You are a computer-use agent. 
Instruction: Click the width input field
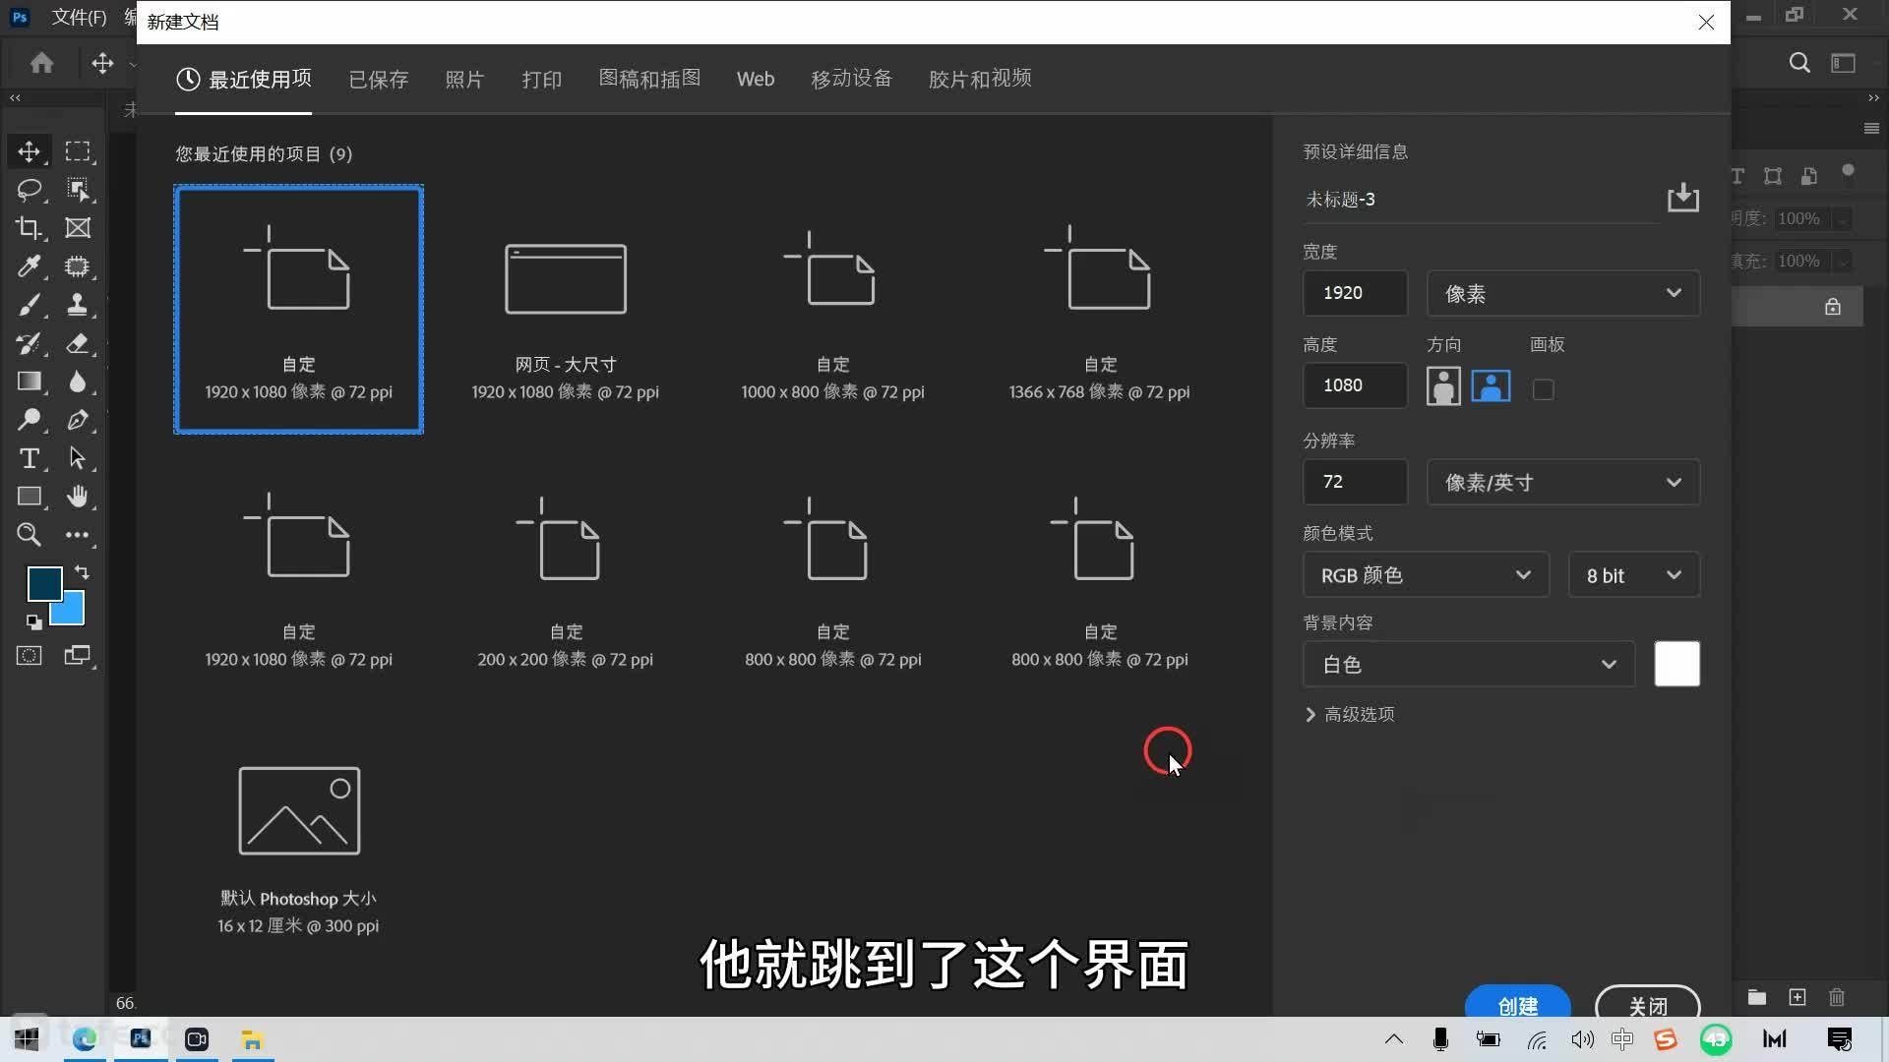point(1356,293)
